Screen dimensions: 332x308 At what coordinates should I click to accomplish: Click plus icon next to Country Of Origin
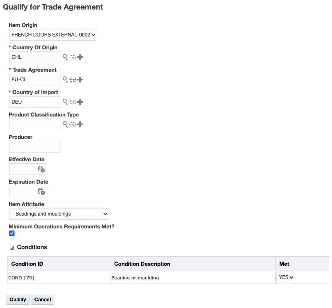click(x=80, y=57)
